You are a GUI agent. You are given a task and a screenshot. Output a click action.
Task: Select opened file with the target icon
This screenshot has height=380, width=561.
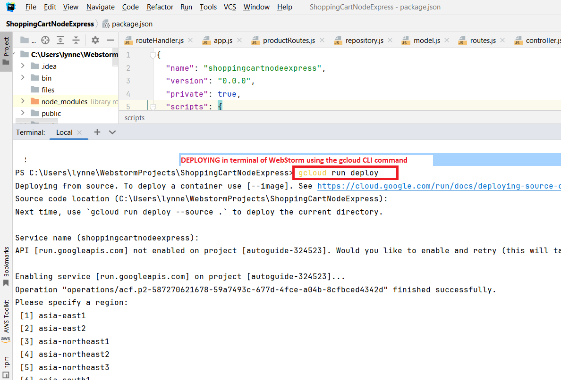click(45, 40)
